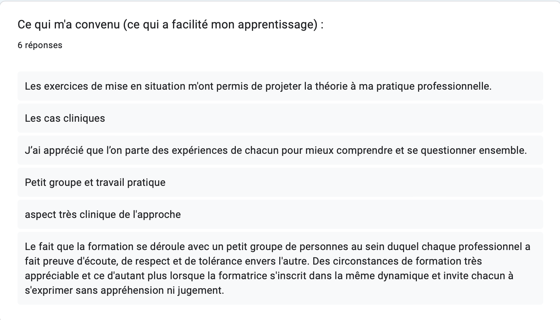Select the response about 'exercices de mise en situation'
Screen dimensions: 560x320
pos(280,86)
